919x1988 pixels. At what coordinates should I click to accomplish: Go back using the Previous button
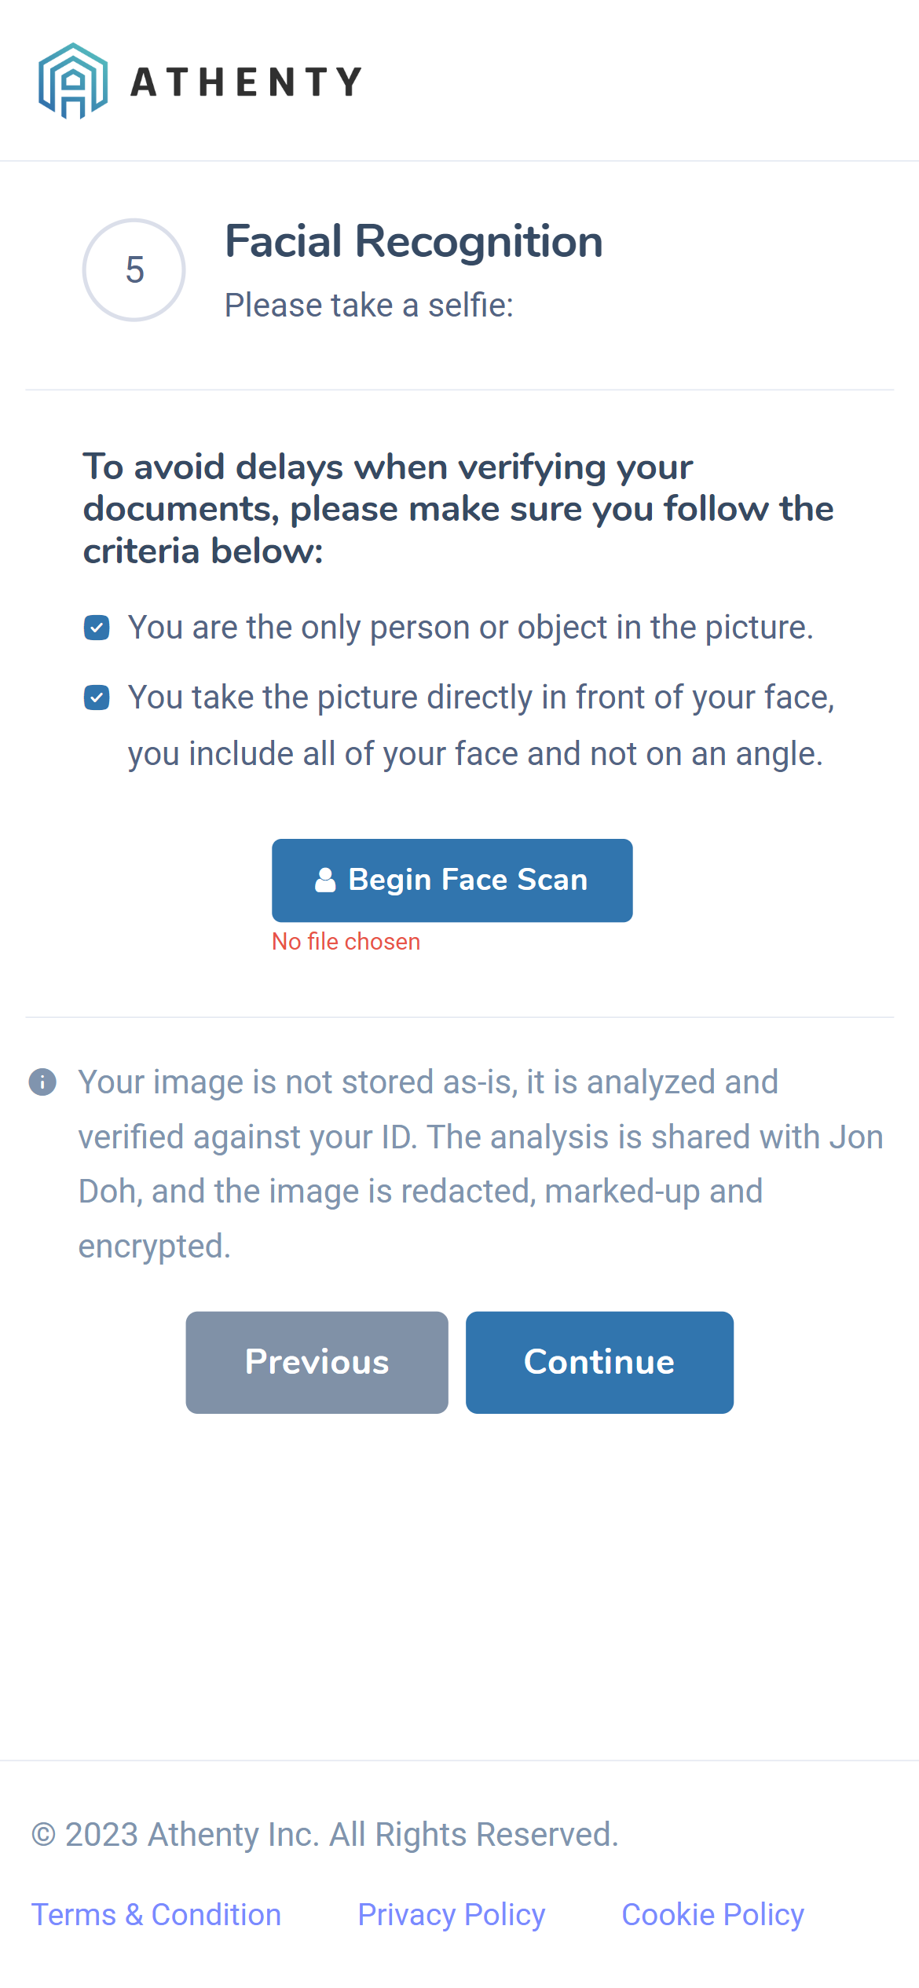[x=317, y=1362]
